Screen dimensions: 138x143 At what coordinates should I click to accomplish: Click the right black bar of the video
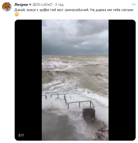point(122,80)
